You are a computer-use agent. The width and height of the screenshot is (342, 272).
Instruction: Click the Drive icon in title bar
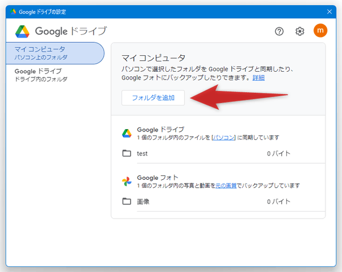click(13, 11)
